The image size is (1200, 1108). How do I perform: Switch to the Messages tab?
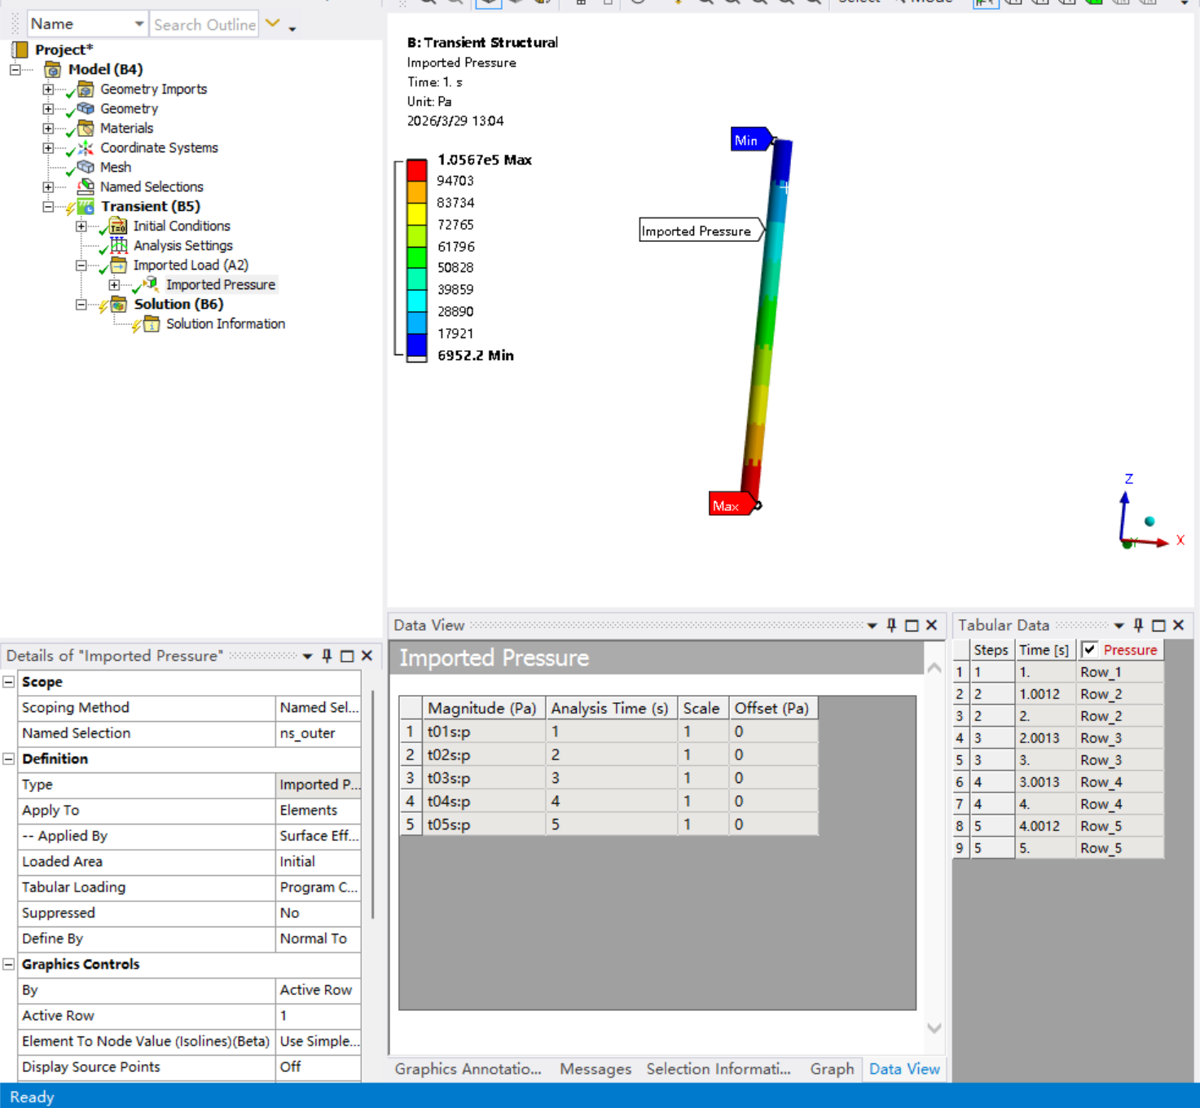click(596, 1069)
